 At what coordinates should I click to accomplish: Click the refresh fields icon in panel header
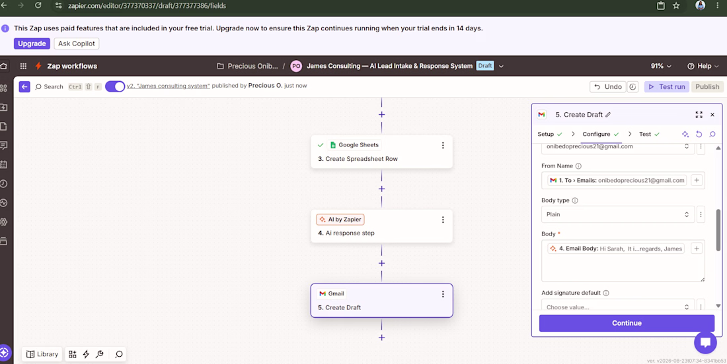[x=699, y=134]
